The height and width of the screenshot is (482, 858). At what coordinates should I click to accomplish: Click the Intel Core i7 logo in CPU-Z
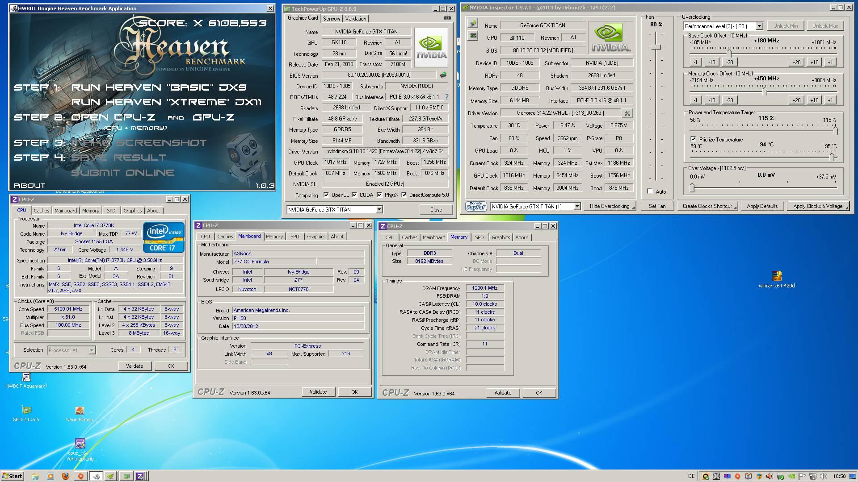tap(163, 237)
